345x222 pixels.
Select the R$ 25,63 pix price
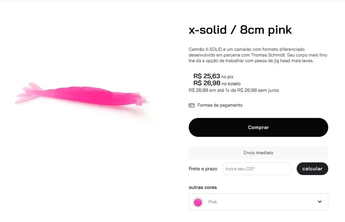click(x=207, y=76)
